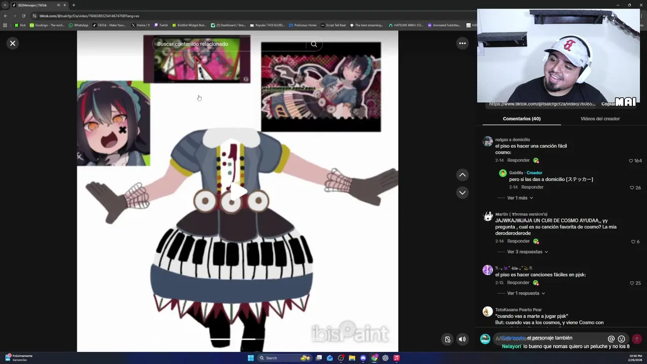Close the TikTok video viewer with X
Viewport: 647px width, 364px height.
pyautogui.click(x=13, y=43)
